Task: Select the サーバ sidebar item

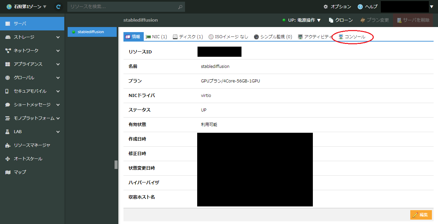Action: click(x=32, y=24)
